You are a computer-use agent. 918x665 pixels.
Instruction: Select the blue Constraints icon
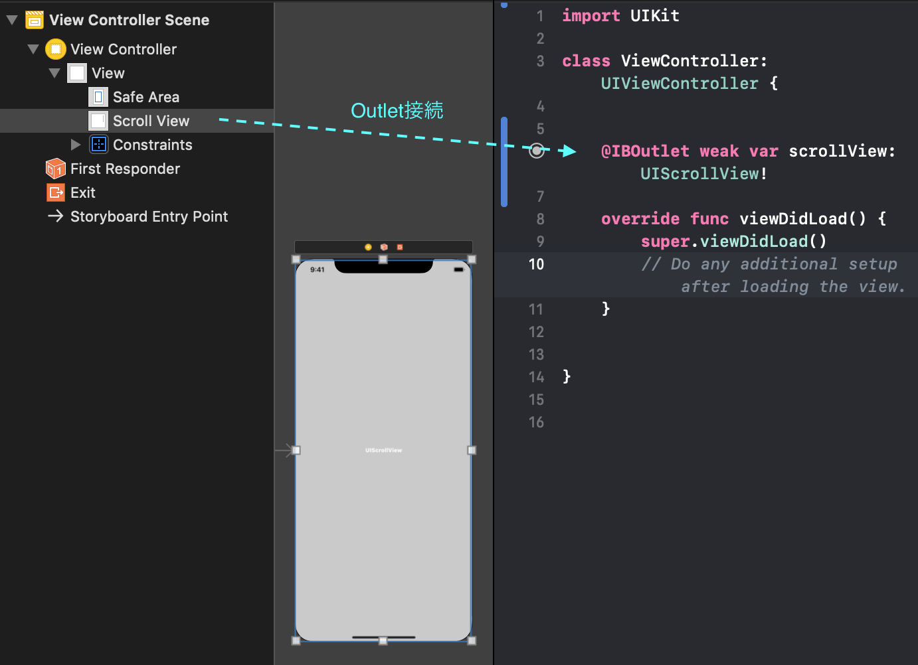(98, 144)
